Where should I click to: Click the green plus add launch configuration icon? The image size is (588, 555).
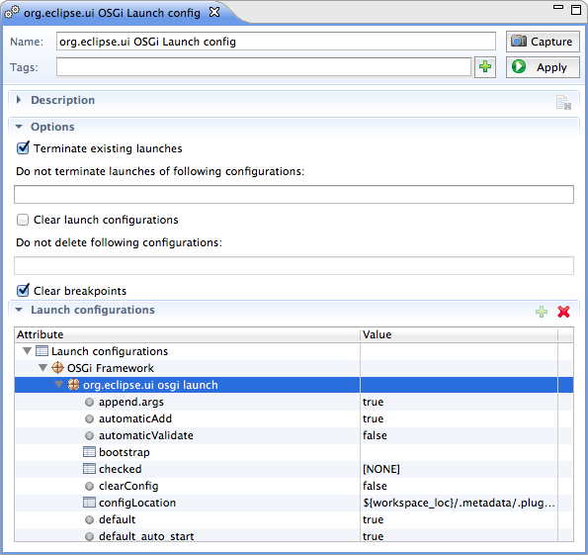pos(542,312)
